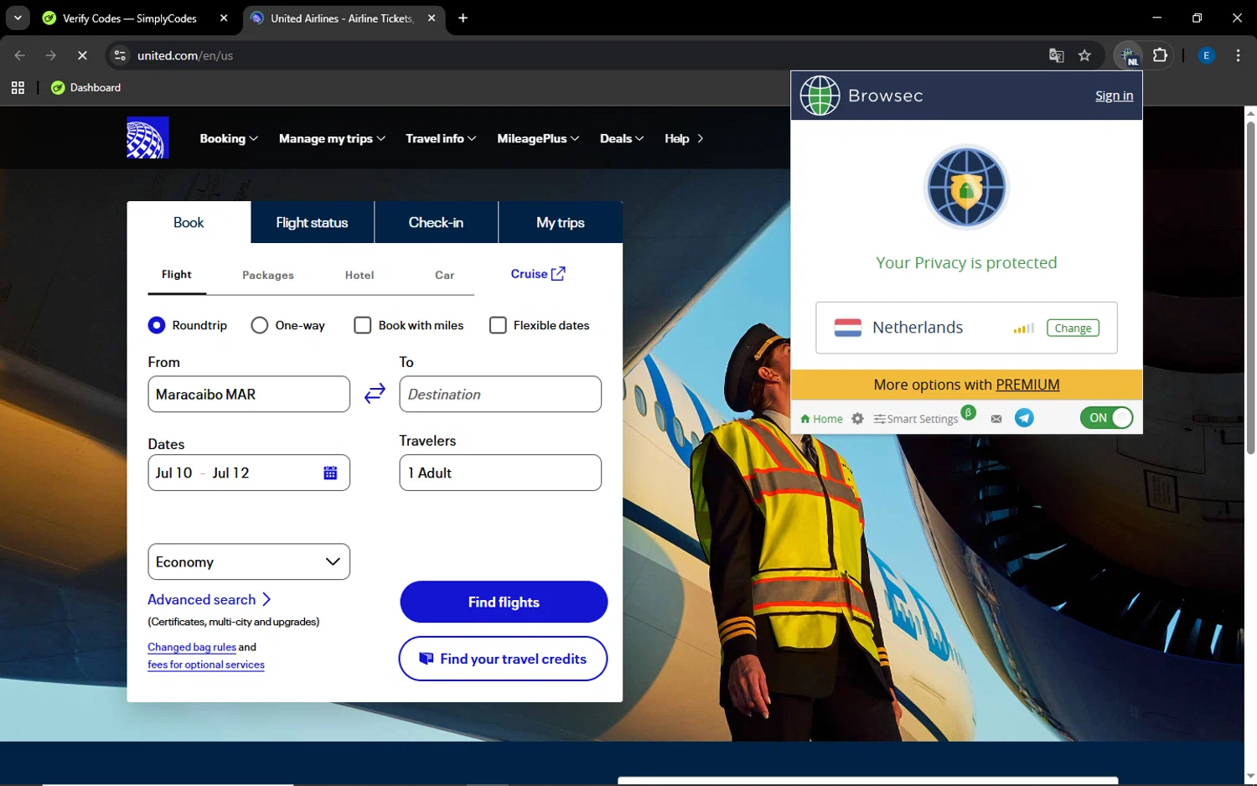The width and height of the screenshot is (1257, 786).
Task: Stop page loading with the X button
Action: pos(82,55)
